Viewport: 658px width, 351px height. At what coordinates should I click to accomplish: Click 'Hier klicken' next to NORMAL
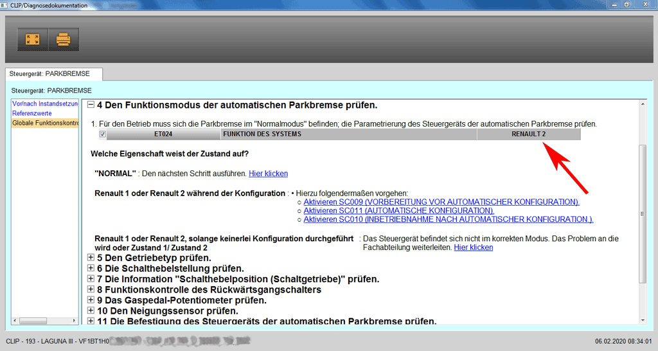268,174
